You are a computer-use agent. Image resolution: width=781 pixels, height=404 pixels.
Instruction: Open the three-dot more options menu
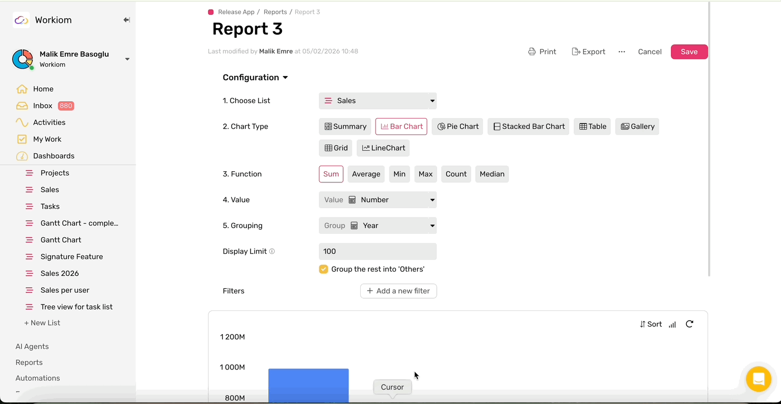coord(621,52)
